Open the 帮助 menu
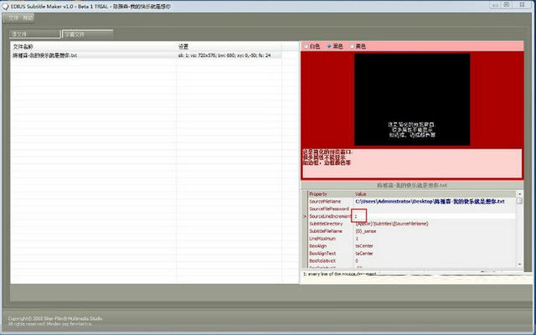The height and width of the screenshot is (335, 536). click(x=29, y=17)
